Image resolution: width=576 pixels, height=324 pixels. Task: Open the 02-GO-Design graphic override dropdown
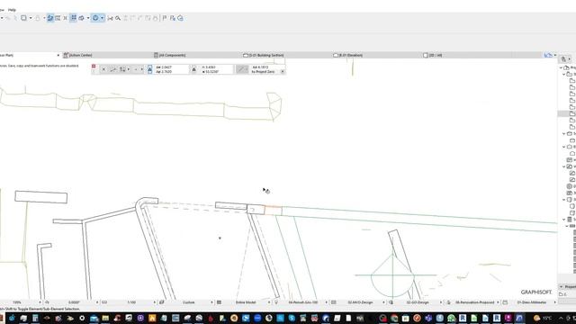point(441,302)
